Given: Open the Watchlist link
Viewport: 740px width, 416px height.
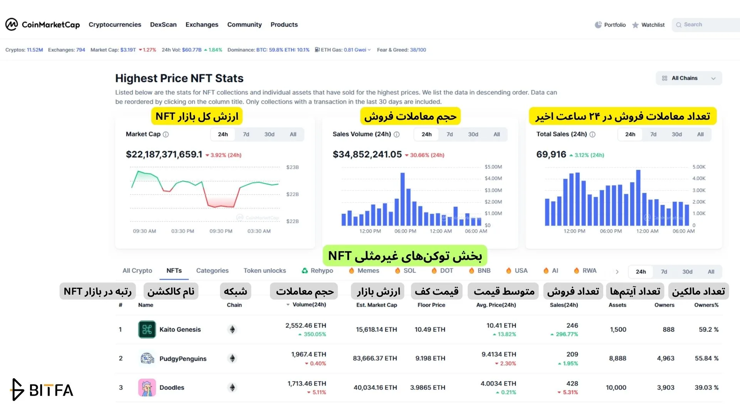Looking at the screenshot, I should click(x=653, y=25).
